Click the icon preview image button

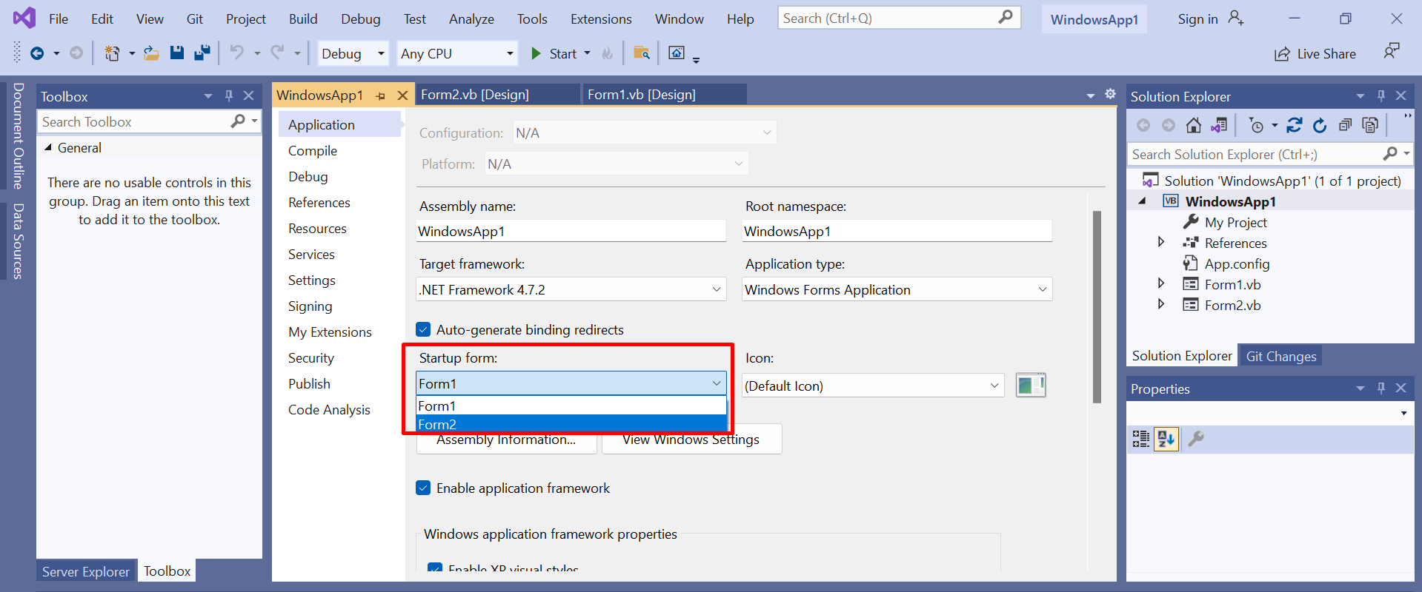point(1031,385)
